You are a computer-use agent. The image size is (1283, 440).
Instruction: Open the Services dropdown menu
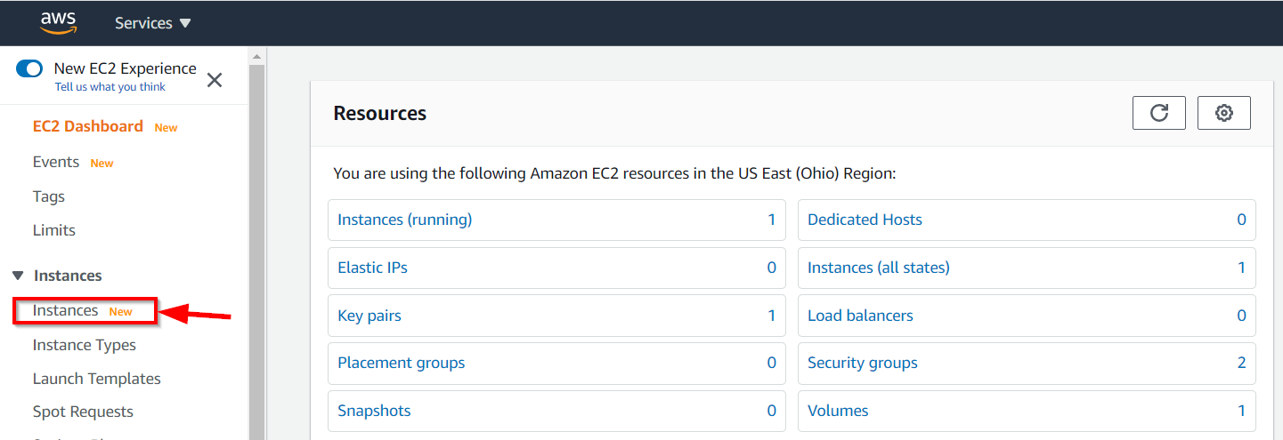[x=153, y=23]
